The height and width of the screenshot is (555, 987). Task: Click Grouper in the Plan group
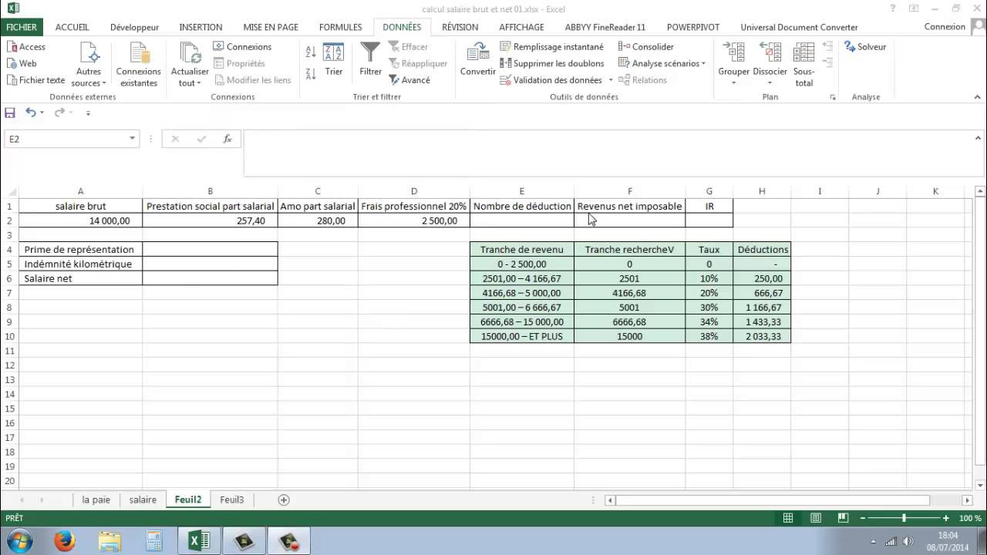733,63
